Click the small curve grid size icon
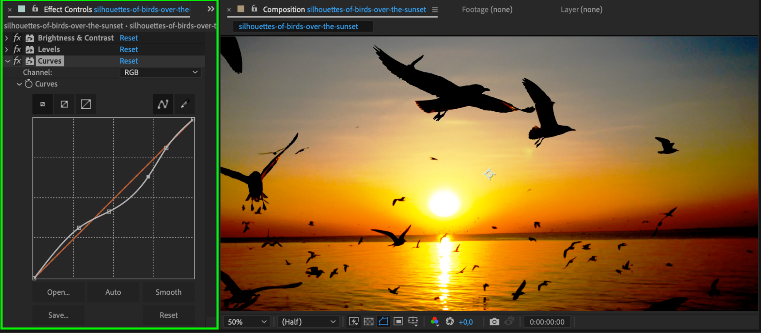This screenshot has height=333, width=761. 43,104
